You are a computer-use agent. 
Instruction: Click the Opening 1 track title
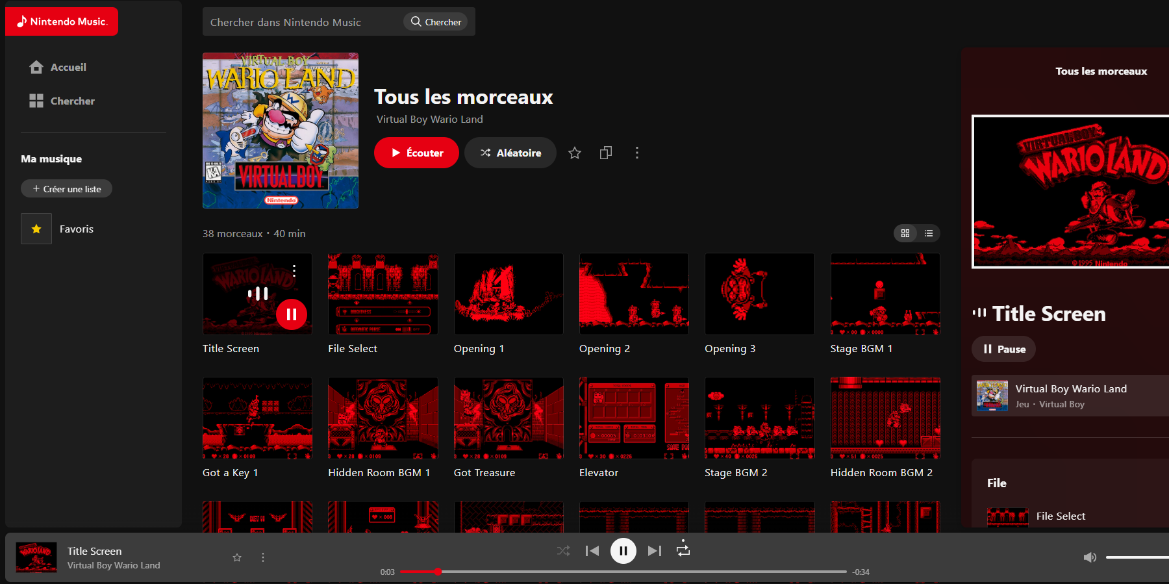coord(479,349)
